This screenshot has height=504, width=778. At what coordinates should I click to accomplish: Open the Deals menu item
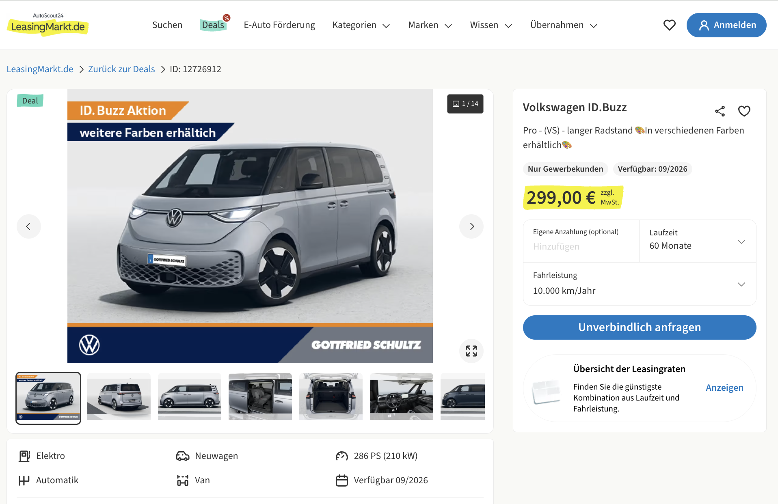tap(214, 25)
